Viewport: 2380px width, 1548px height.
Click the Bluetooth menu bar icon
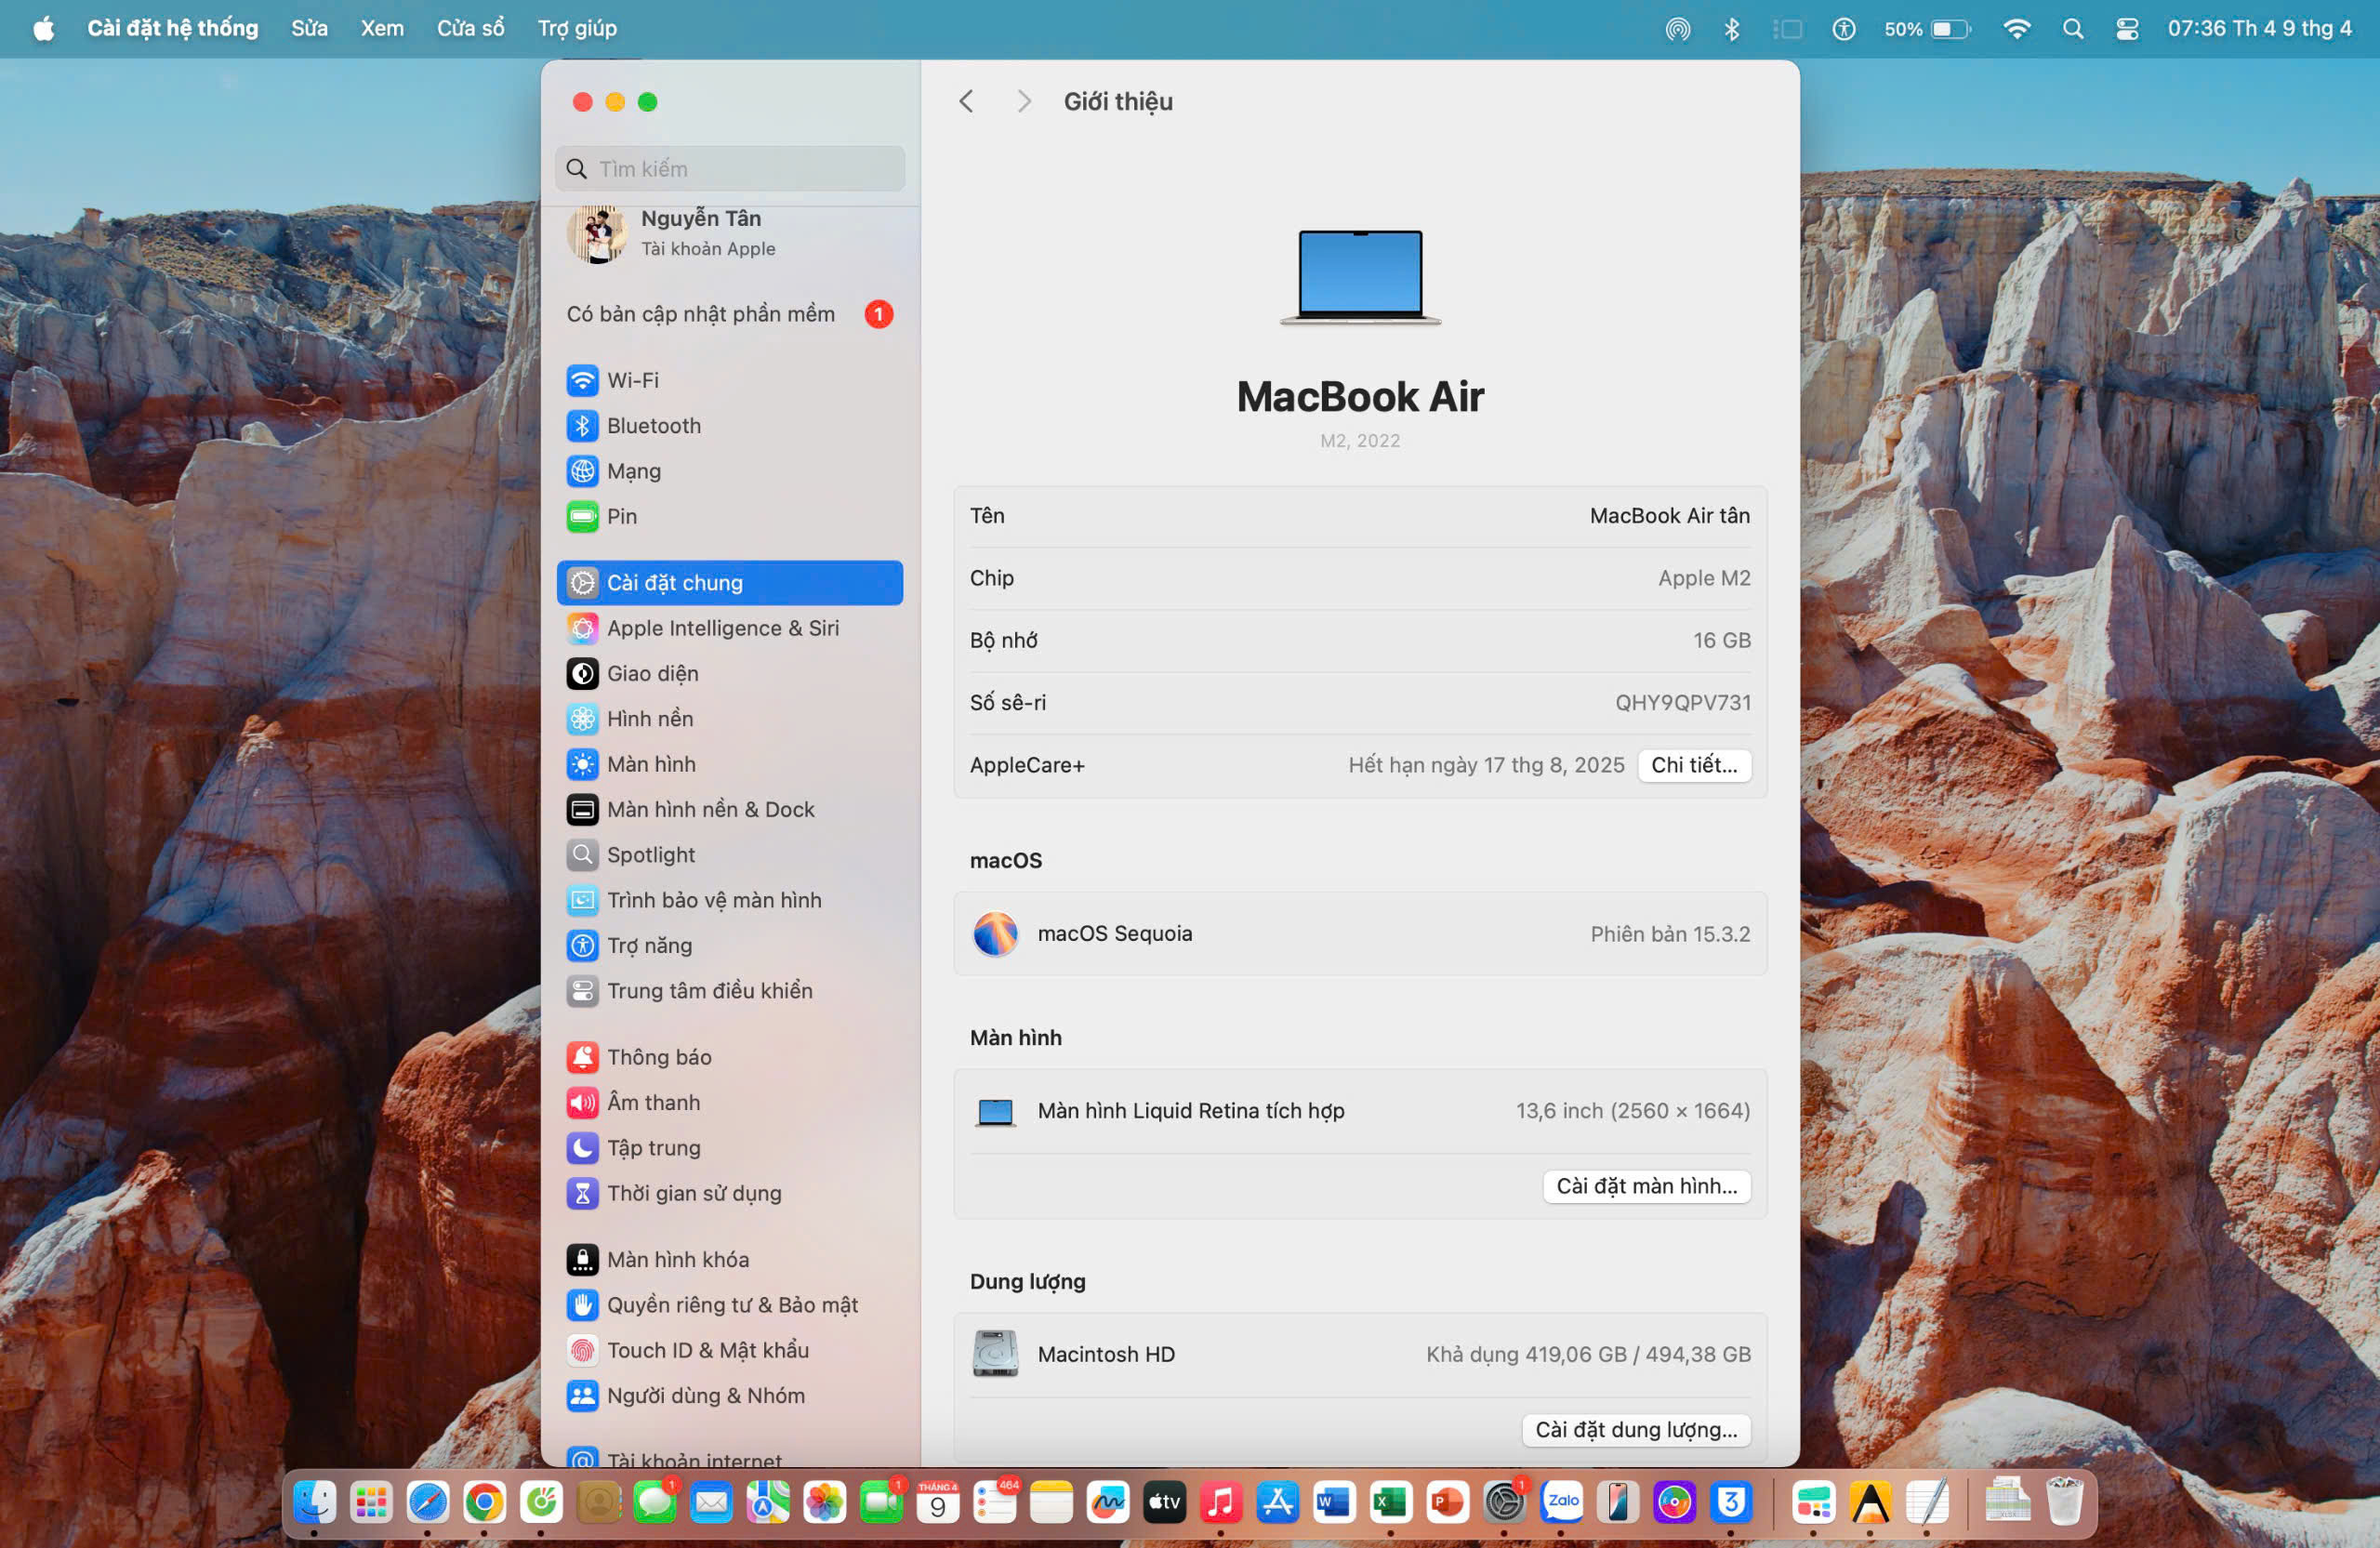pos(1732,28)
